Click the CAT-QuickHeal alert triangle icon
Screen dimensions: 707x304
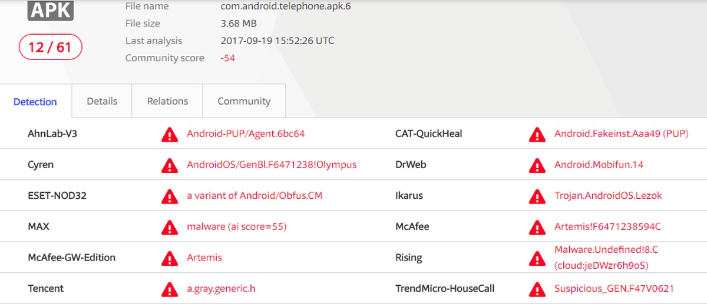[537, 134]
